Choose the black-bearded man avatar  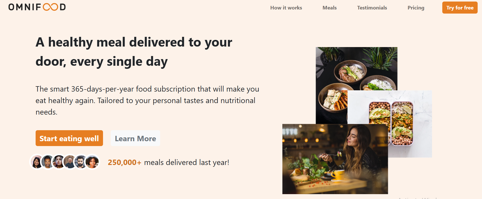coord(81,162)
